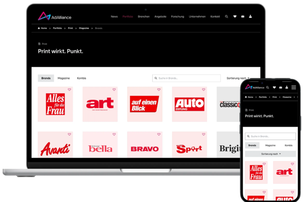Favorite the Bravo Sport brand on laptop
Image resolution: width=303 pixels, height=202 pixels.
pos(204,134)
